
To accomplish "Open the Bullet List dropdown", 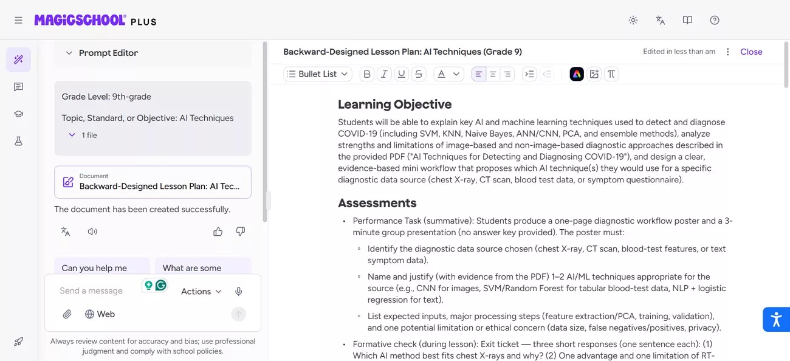I will click(317, 74).
